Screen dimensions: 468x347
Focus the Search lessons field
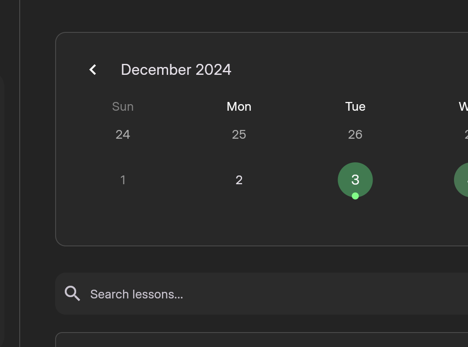(x=261, y=294)
